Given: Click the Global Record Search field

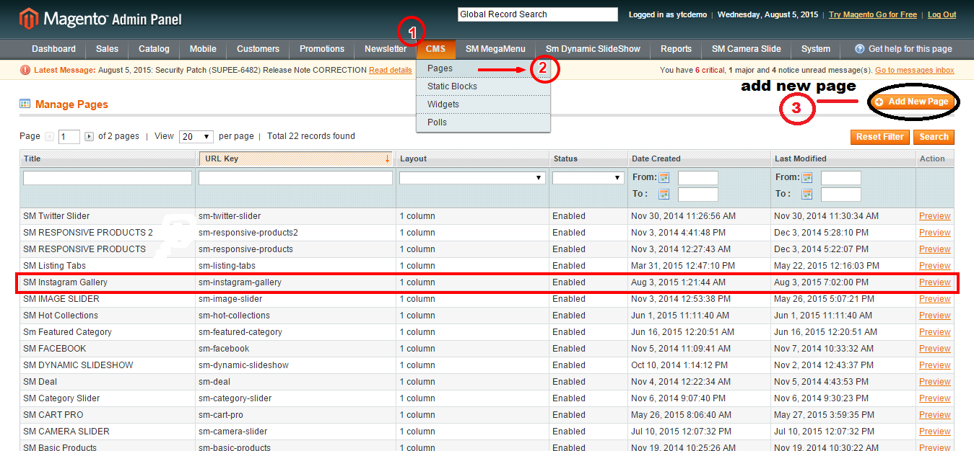Looking at the screenshot, I should coord(538,14).
